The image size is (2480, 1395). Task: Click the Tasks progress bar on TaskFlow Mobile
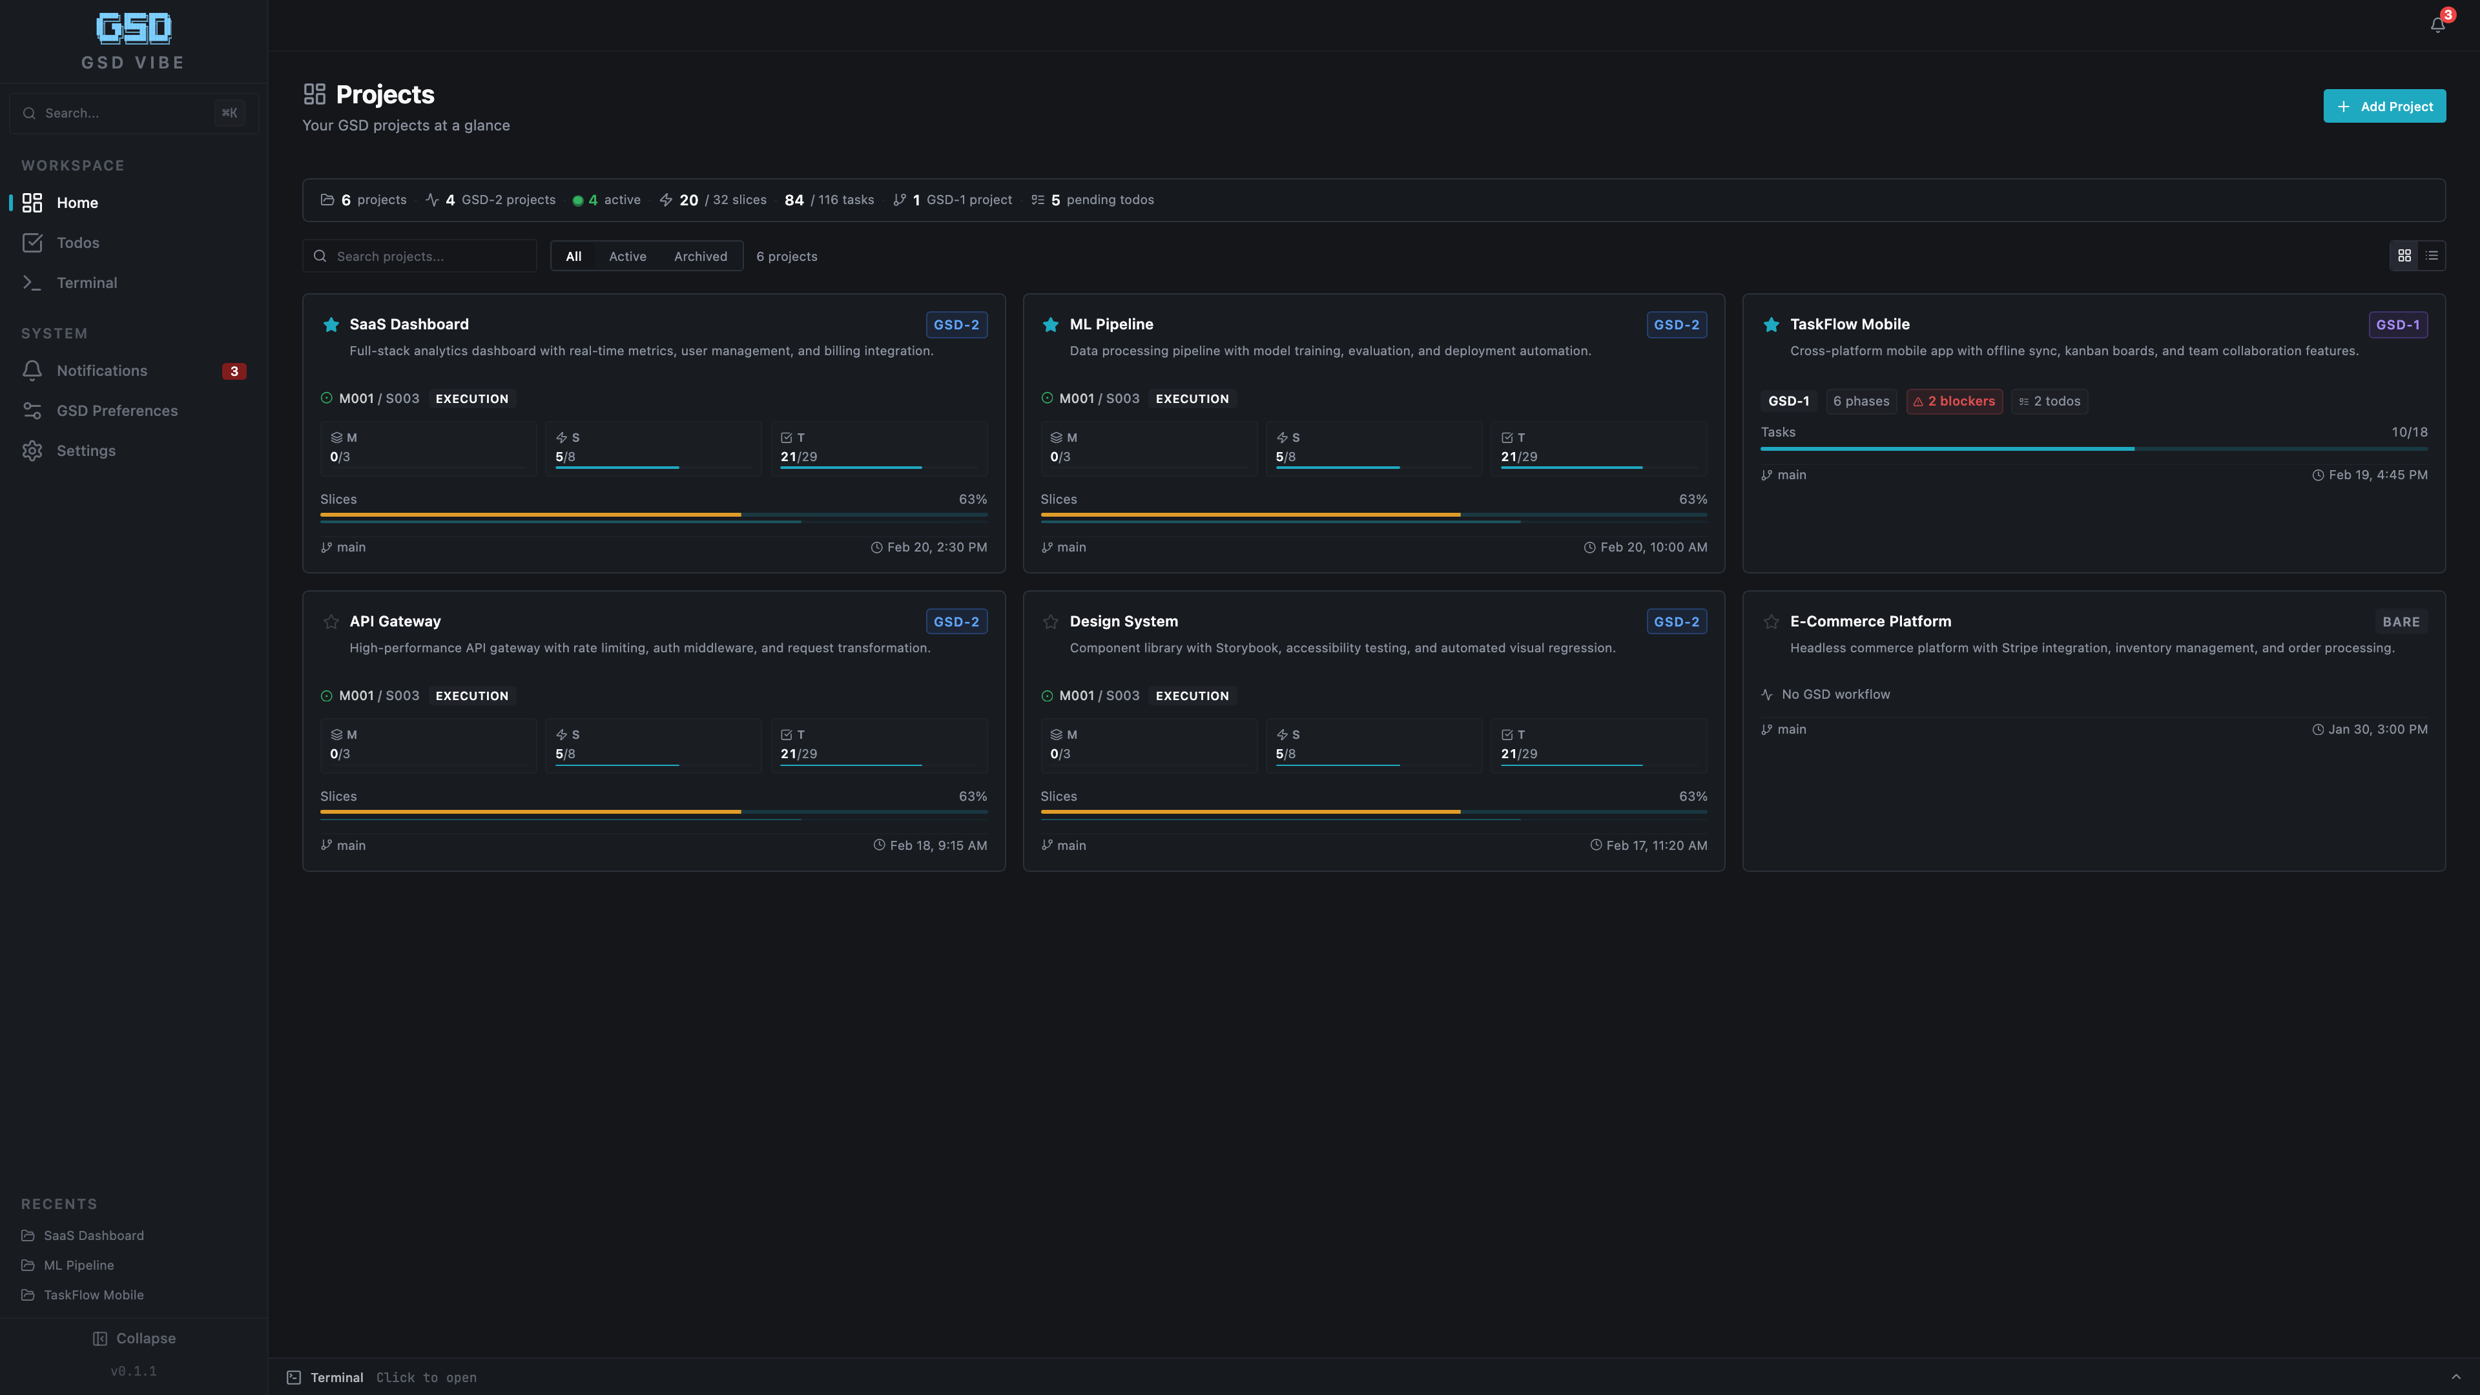(2094, 448)
